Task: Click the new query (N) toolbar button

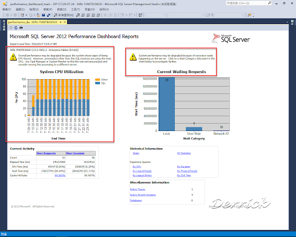Action: tap(64, 15)
